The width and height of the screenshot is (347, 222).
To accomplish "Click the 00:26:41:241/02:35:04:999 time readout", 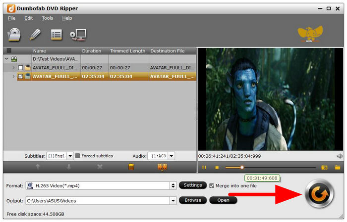I will (230, 156).
